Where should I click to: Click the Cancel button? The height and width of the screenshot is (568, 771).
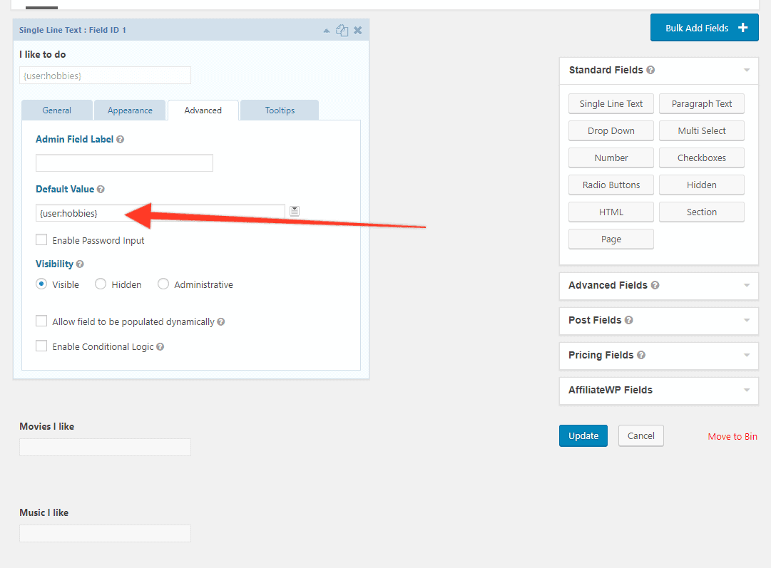pyautogui.click(x=641, y=436)
